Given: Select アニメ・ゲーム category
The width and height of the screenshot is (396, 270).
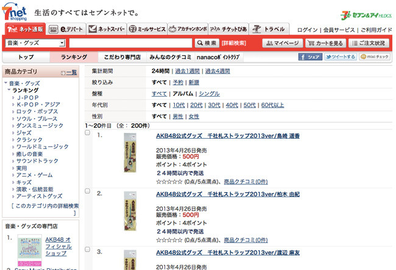Looking at the screenshot, I should click(x=35, y=175).
